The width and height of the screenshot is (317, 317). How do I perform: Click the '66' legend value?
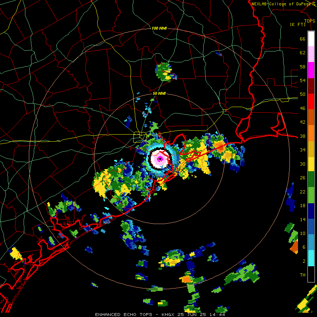click(303, 39)
